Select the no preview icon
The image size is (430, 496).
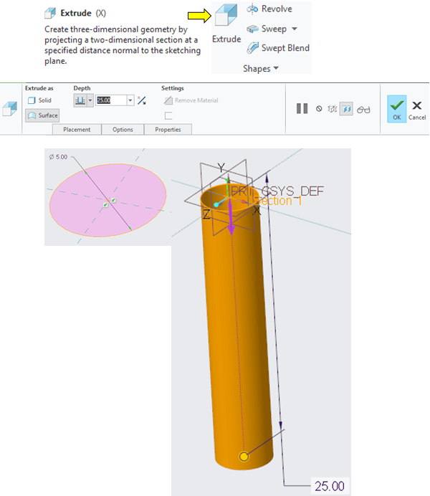pyautogui.click(x=319, y=109)
